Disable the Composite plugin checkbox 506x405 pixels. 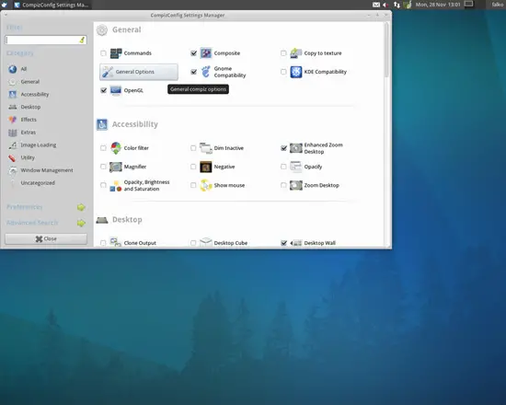click(193, 53)
